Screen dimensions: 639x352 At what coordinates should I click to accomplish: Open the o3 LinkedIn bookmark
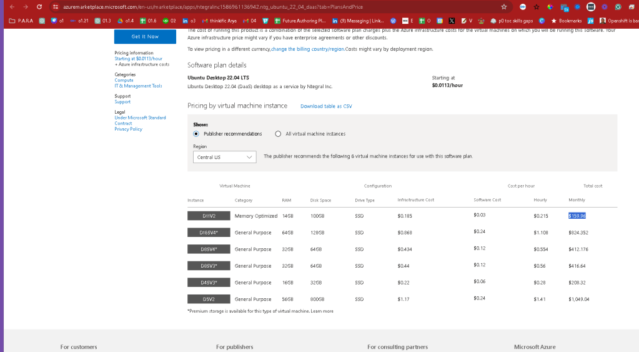[189, 21]
